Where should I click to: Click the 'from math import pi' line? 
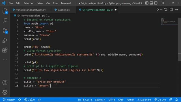point(38,24)
